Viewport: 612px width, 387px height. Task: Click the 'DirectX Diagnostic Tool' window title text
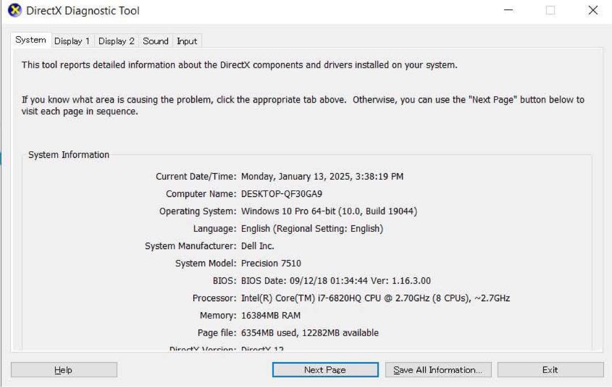pos(83,11)
